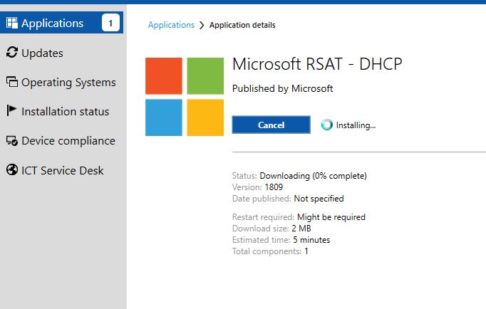Click the Version 1809 value

click(x=274, y=187)
